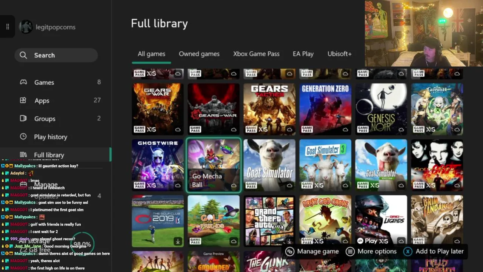Select the Grand Theft Auto V tile
This screenshot has height=272, width=483.
(269, 221)
